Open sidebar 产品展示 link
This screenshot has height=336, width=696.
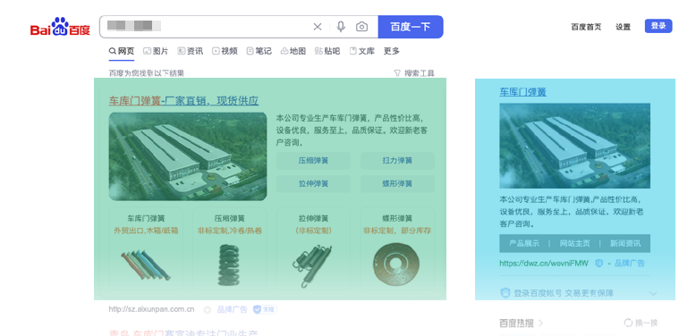coord(524,243)
